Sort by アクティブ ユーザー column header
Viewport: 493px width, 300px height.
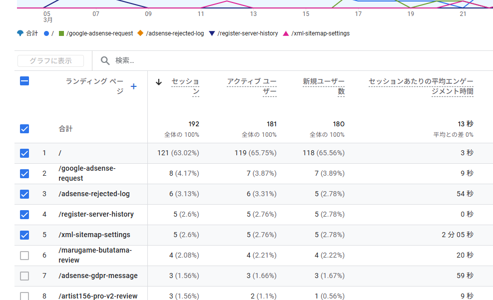click(251, 86)
